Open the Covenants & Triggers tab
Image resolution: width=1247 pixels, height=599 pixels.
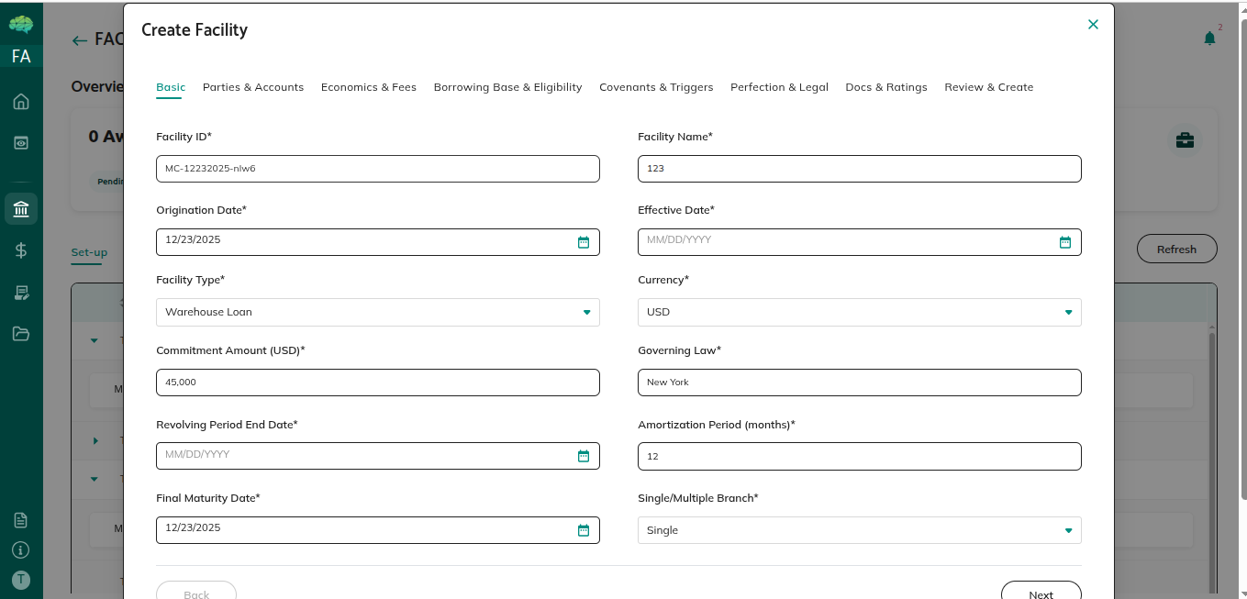pyautogui.click(x=656, y=87)
